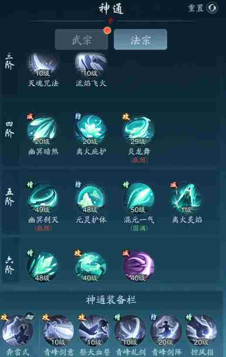Select the equipped 青峰剑意 slot
226x357 pixels.
(x=58, y=331)
